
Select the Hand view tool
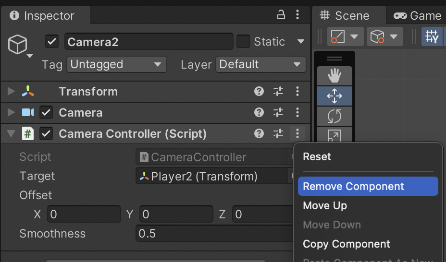coord(334,75)
